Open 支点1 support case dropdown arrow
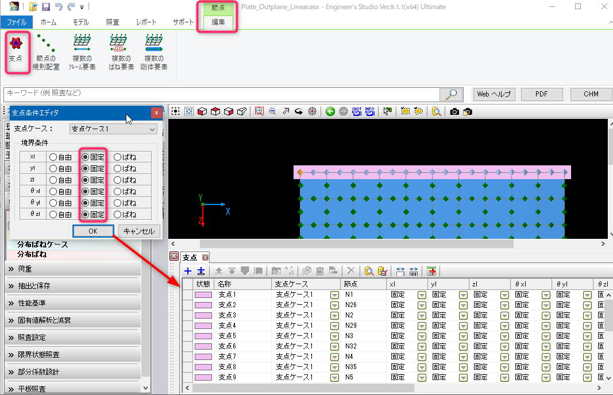This screenshot has width=613, height=395. point(334,295)
